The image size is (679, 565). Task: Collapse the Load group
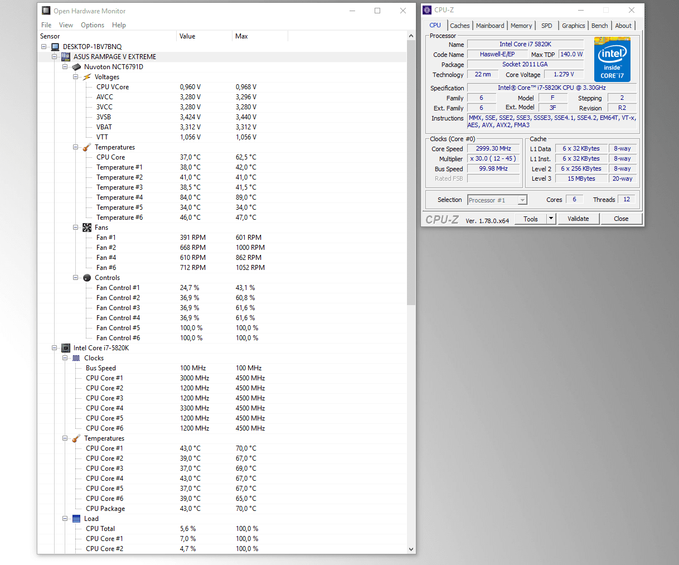[x=65, y=519]
